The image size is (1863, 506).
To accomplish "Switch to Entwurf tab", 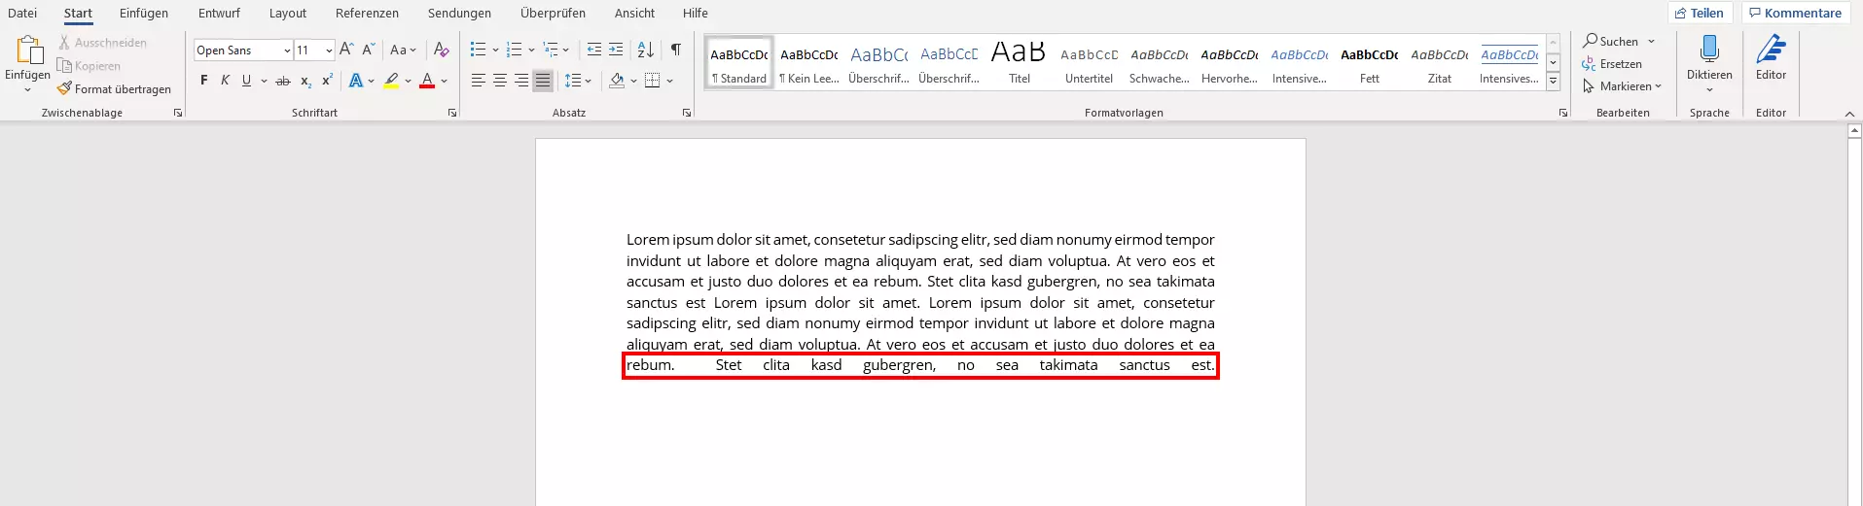I will [x=219, y=13].
